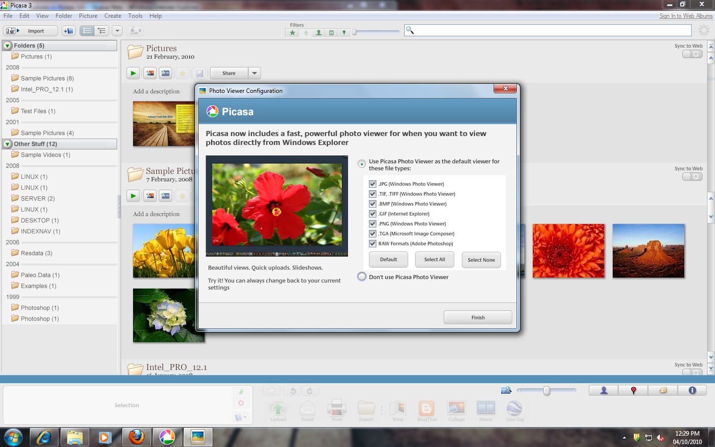
Task: Select Use Picasa Photo Viewer as default
Action: 361,164
